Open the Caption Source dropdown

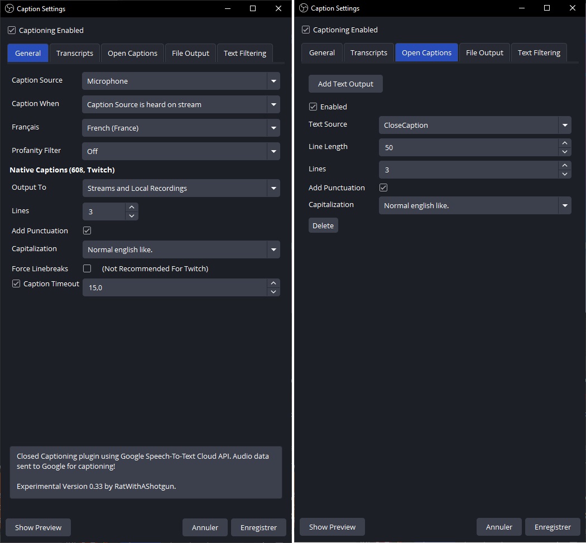point(180,81)
